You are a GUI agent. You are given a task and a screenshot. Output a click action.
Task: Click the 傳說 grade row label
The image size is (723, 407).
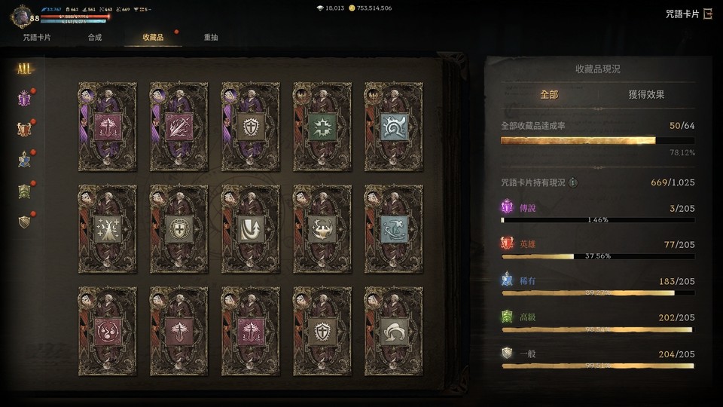coord(527,208)
